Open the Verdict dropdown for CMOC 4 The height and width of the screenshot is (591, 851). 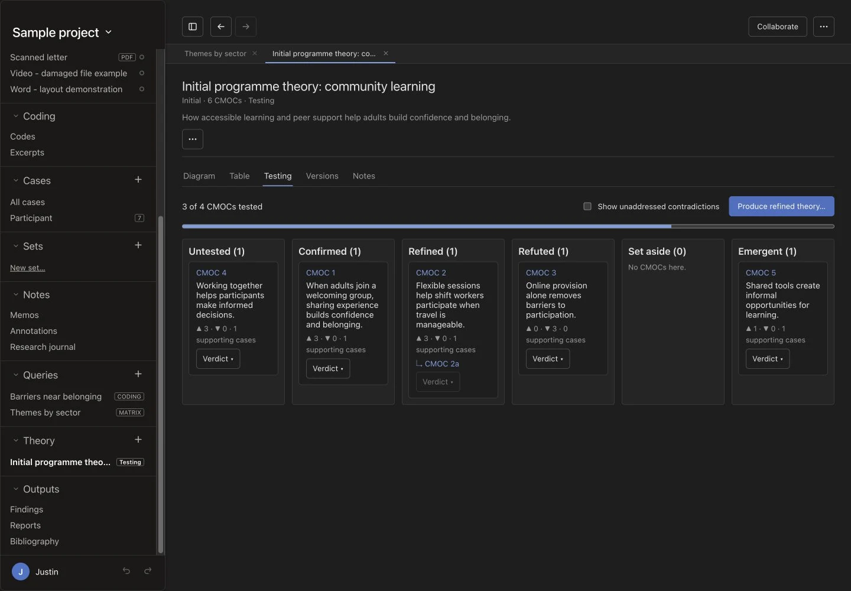[x=218, y=359]
